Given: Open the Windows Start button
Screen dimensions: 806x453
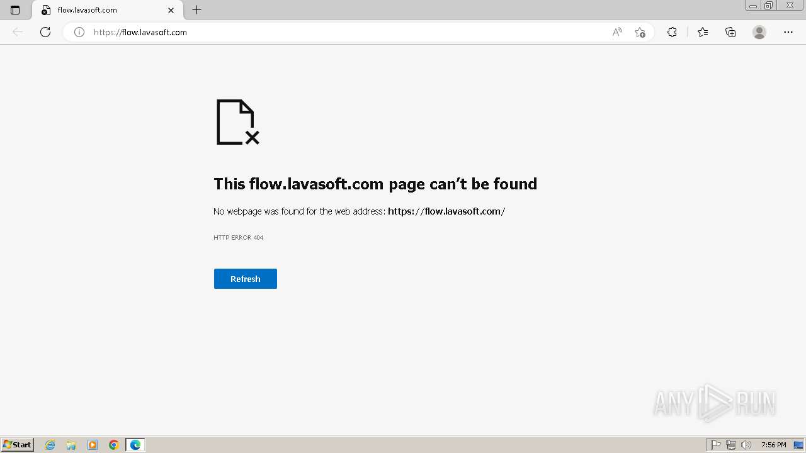Looking at the screenshot, I should [x=18, y=445].
